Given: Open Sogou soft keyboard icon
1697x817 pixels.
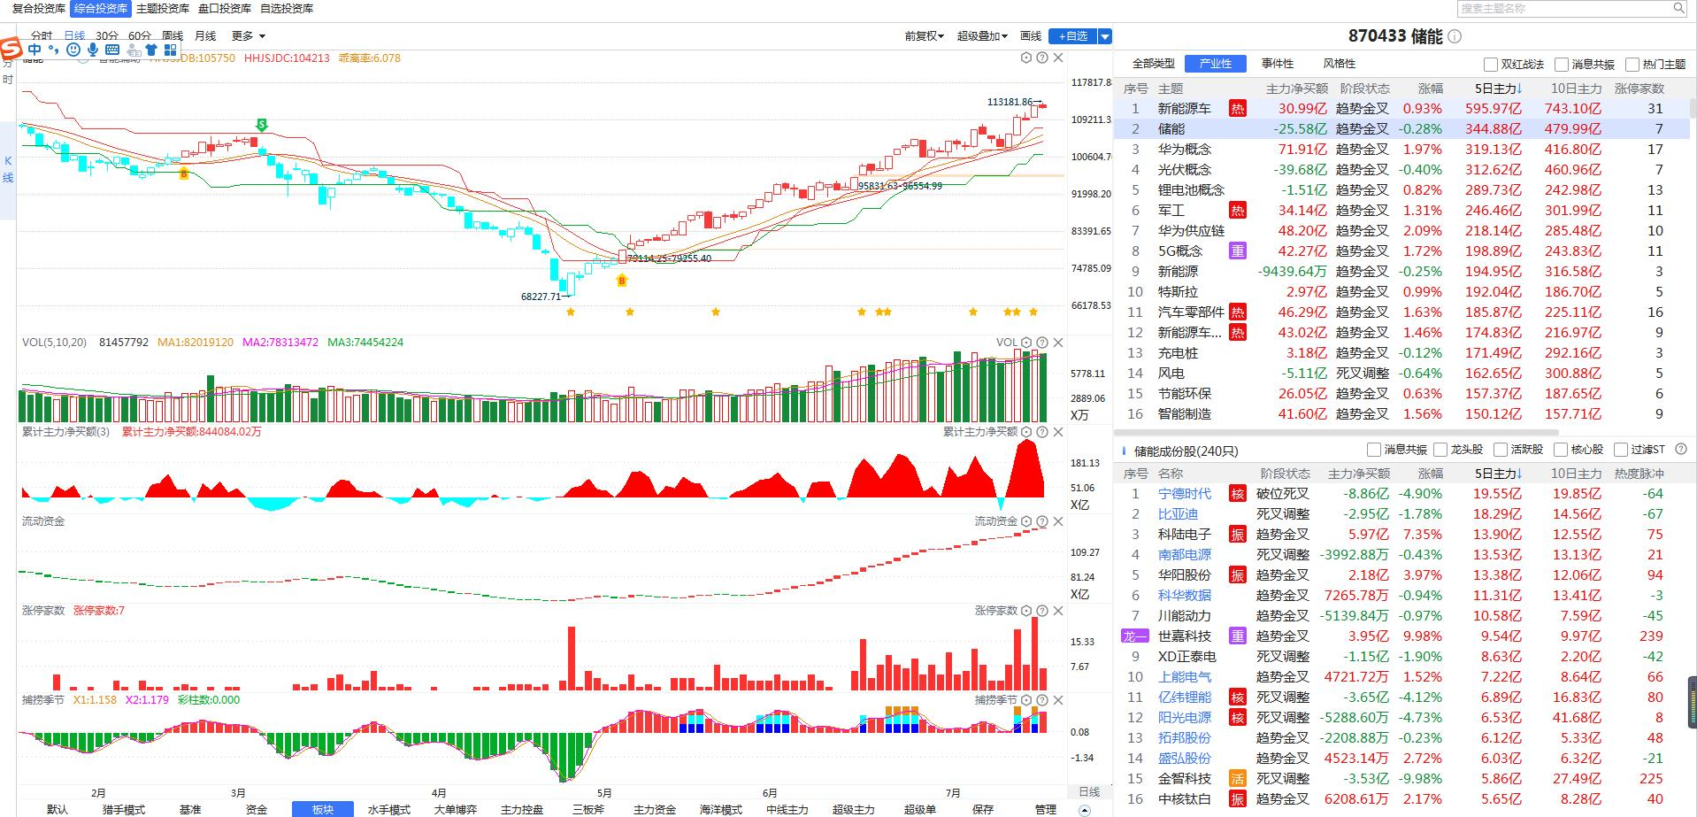Looking at the screenshot, I should 112,50.
